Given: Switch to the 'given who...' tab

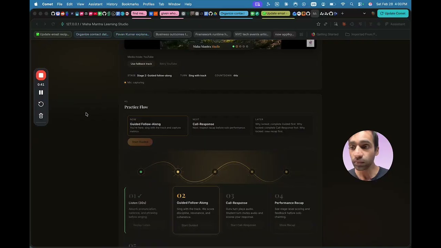Looking at the screenshot, I should 169,13.
